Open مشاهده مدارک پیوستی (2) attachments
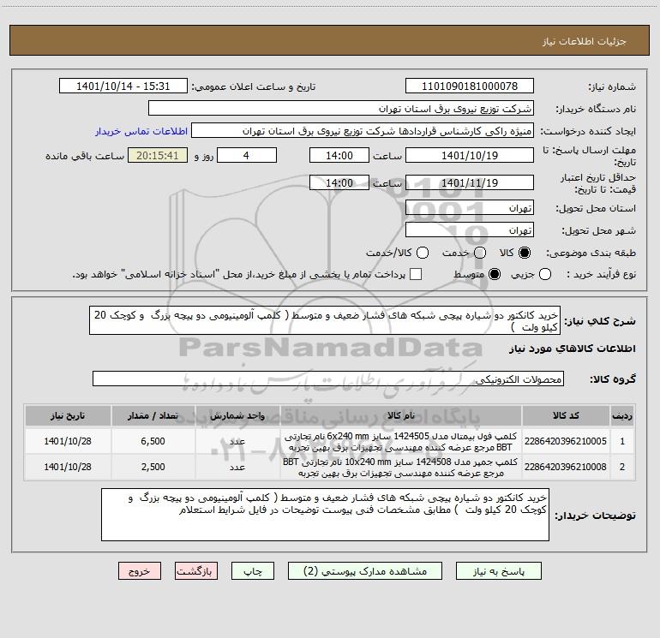 pos(365,570)
